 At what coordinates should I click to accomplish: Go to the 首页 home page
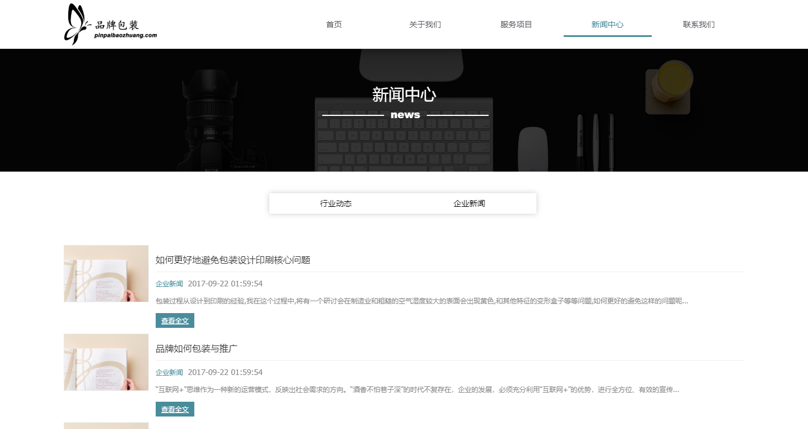click(x=334, y=24)
